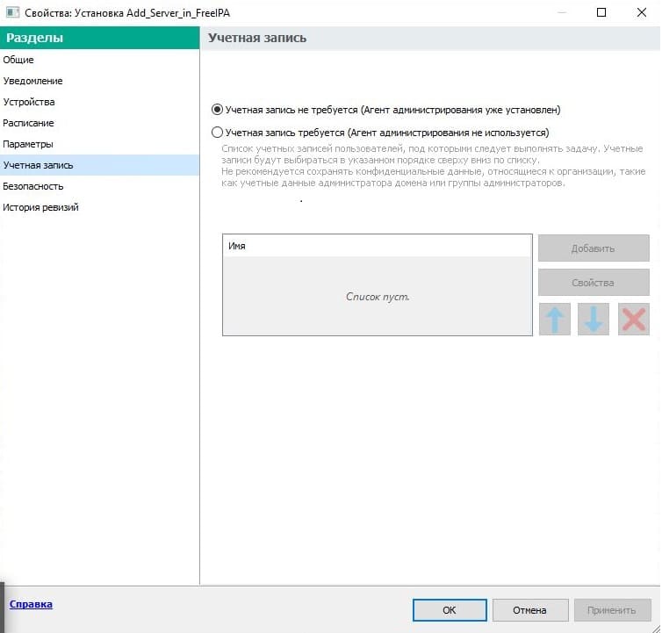Open the Параметры section
The height and width of the screenshot is (633, 662).
coord(28,144)
